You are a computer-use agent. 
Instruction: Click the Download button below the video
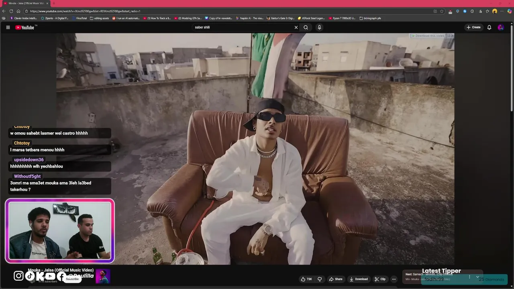[x=359, y=279]
